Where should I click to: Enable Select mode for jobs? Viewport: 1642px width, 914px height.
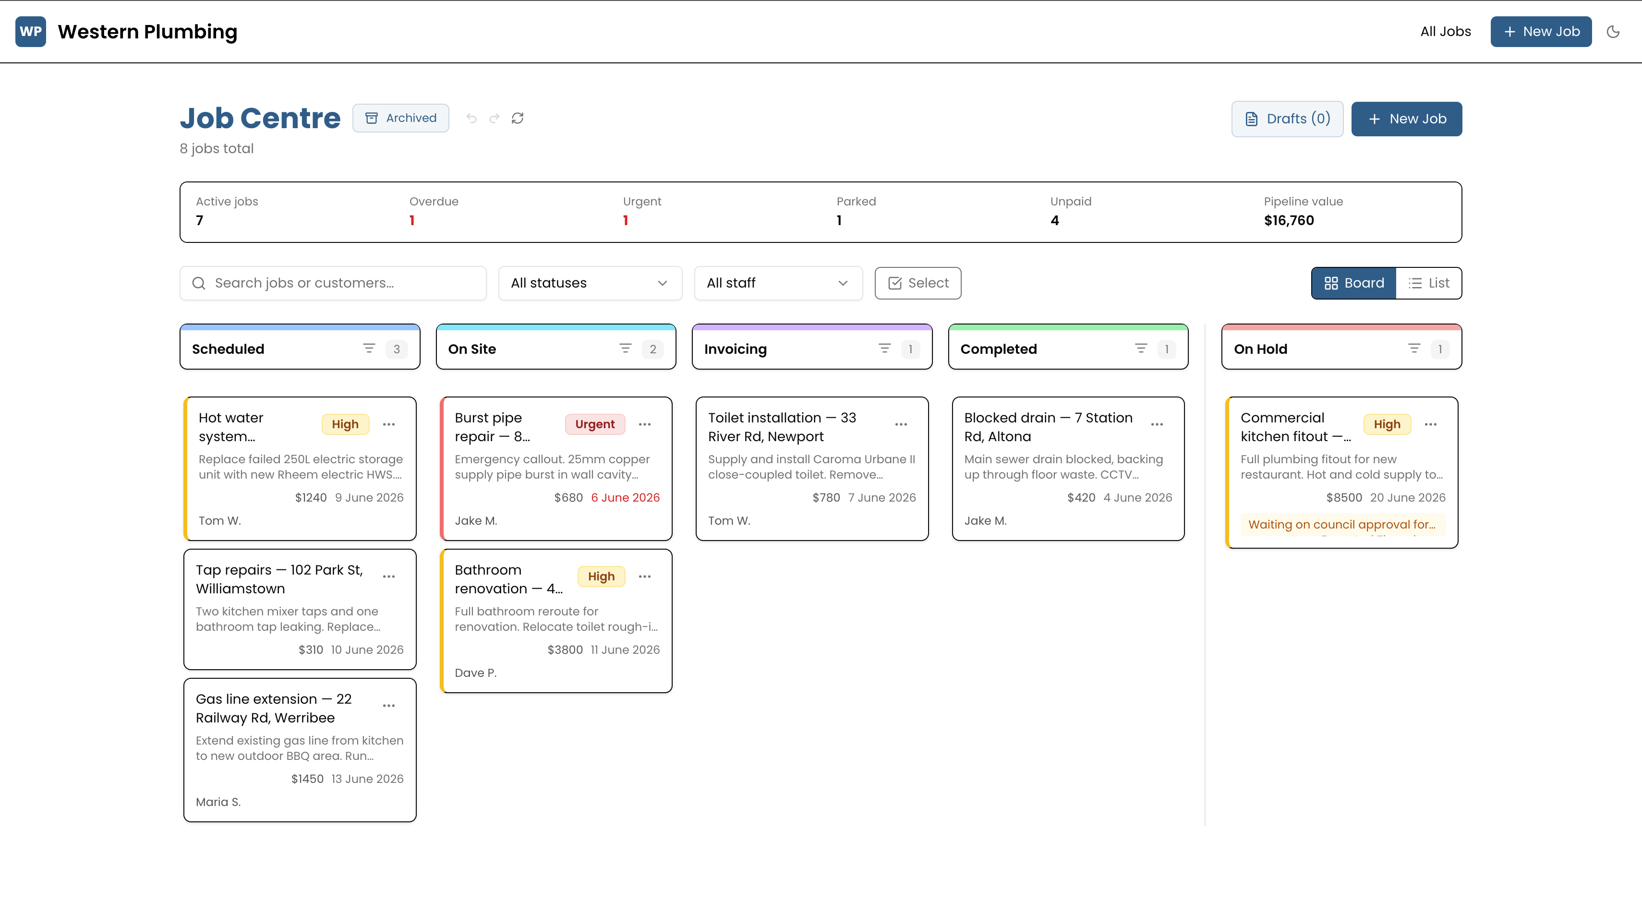click(918, 283)
